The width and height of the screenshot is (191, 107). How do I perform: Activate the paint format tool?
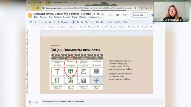click(x=54, y=22)
